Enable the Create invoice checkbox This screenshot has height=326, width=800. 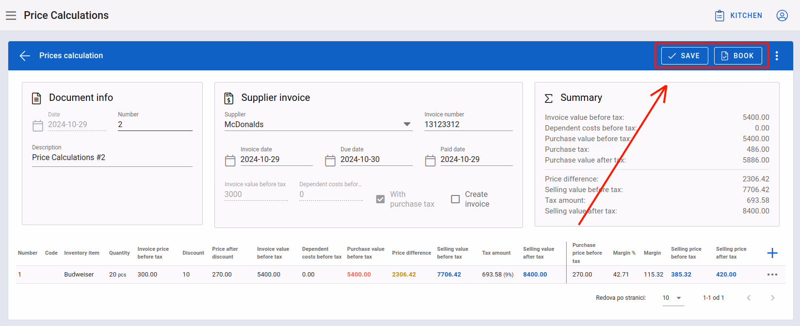point(455,199)
